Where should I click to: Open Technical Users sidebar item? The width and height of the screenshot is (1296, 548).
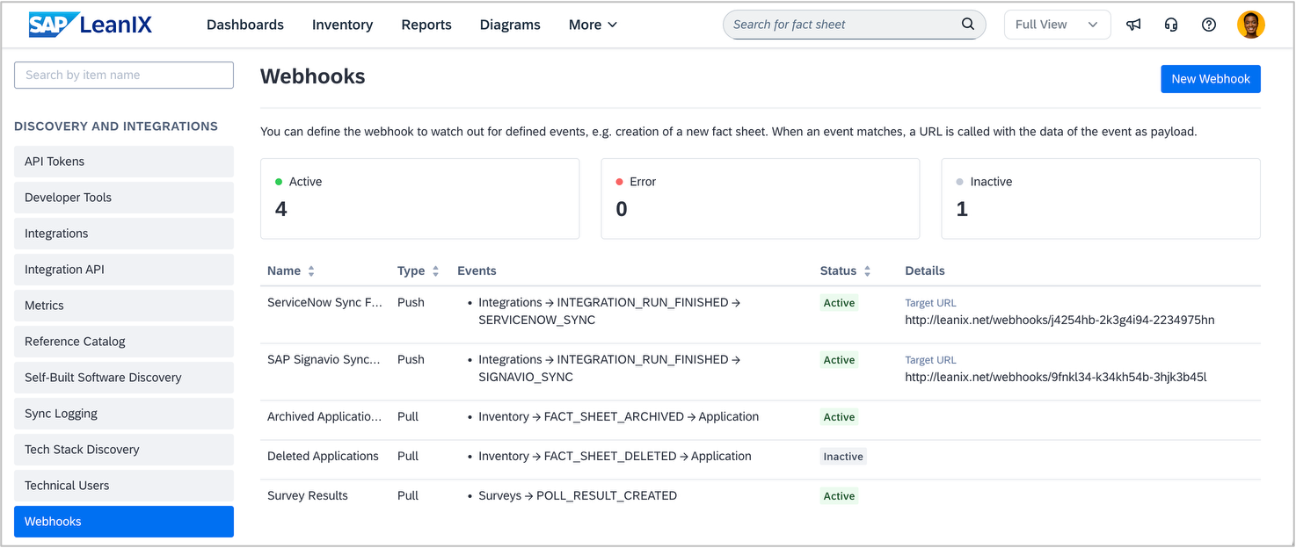point(124,486)
